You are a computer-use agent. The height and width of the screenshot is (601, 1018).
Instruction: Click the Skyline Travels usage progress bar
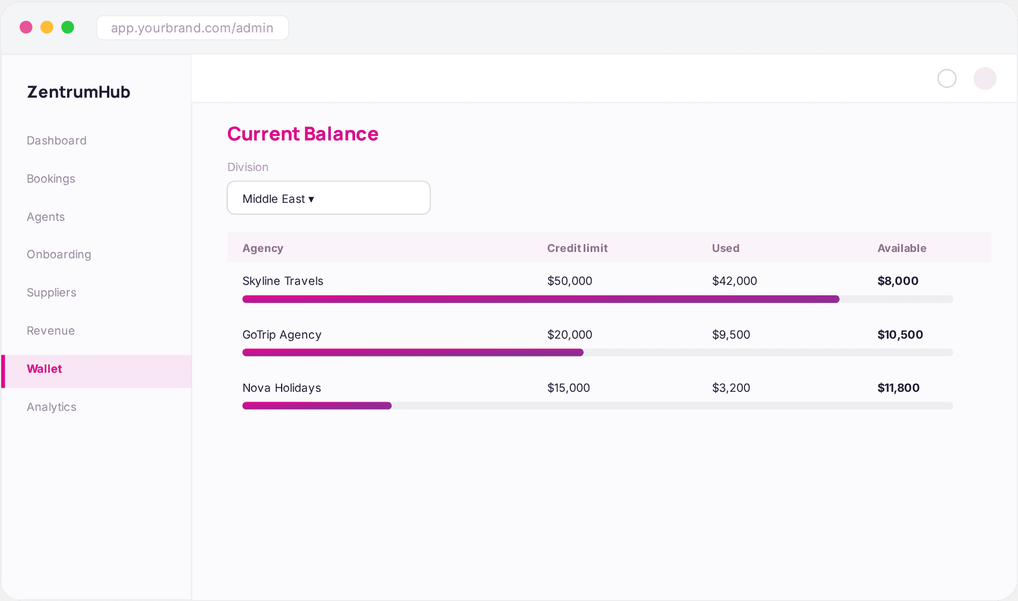click(x=597, y=299)
